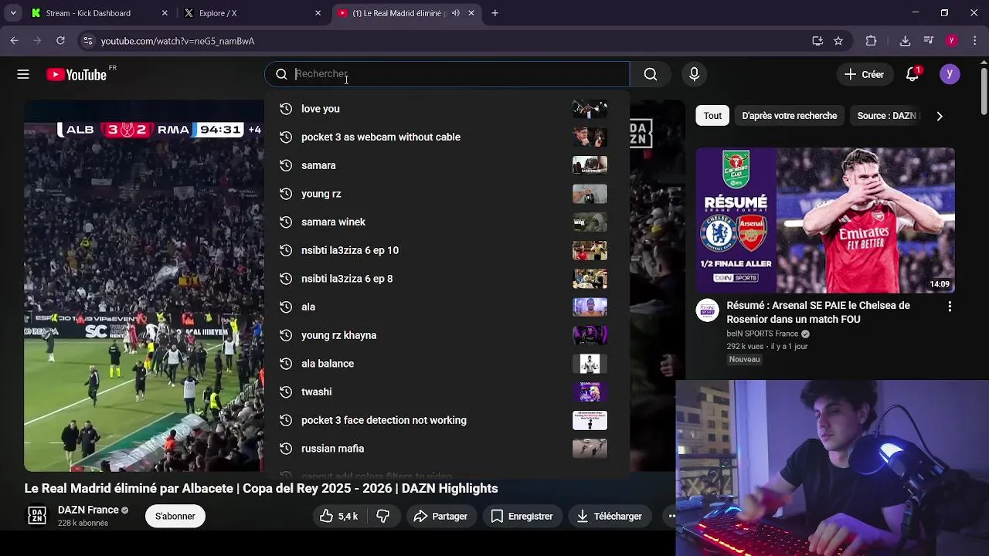
Task: Choose 'pocket 3 face detection not working' suggestion
Action: pos(447,420)
